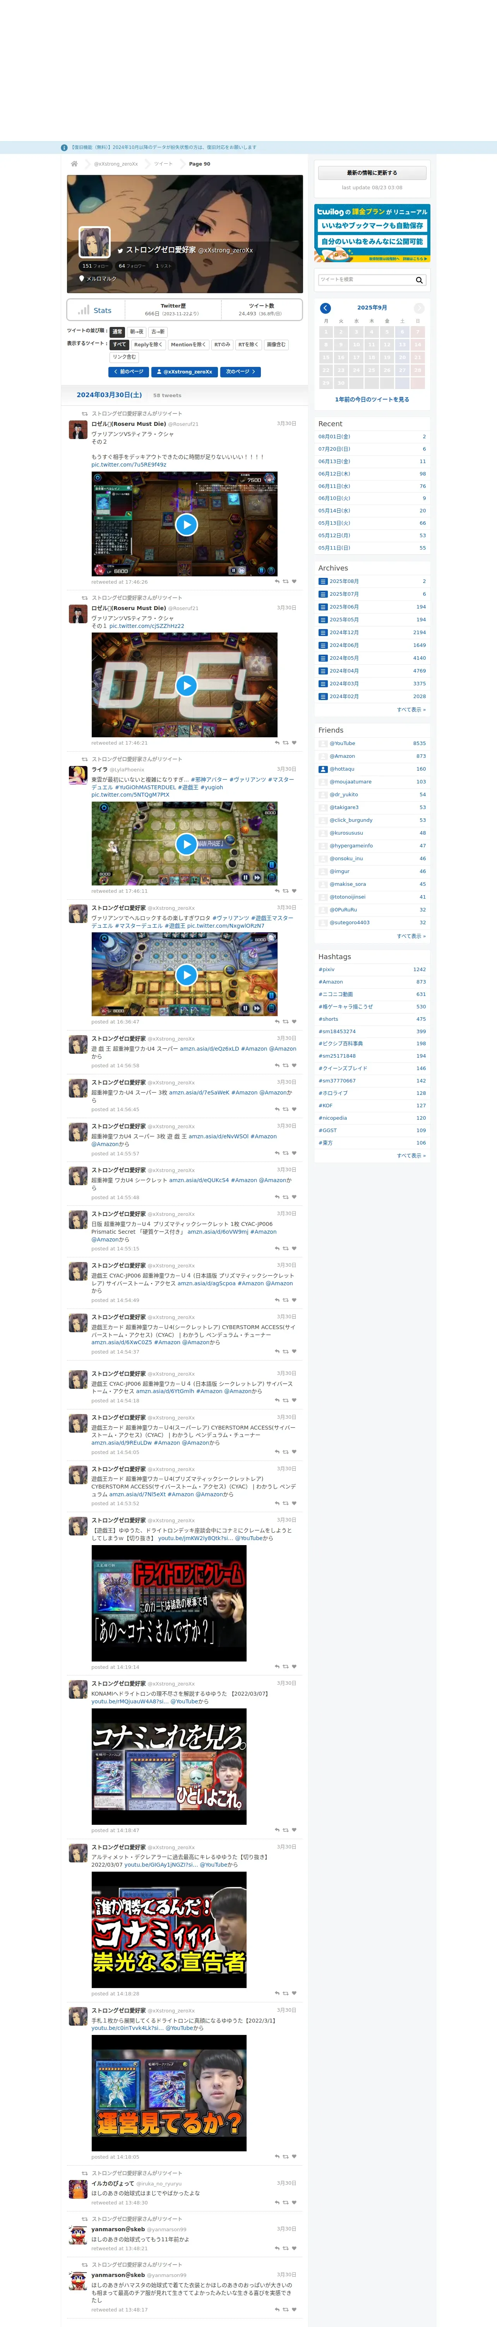
Task: Click 最新の情報に更新する button
Action: [x=372, y=173]
